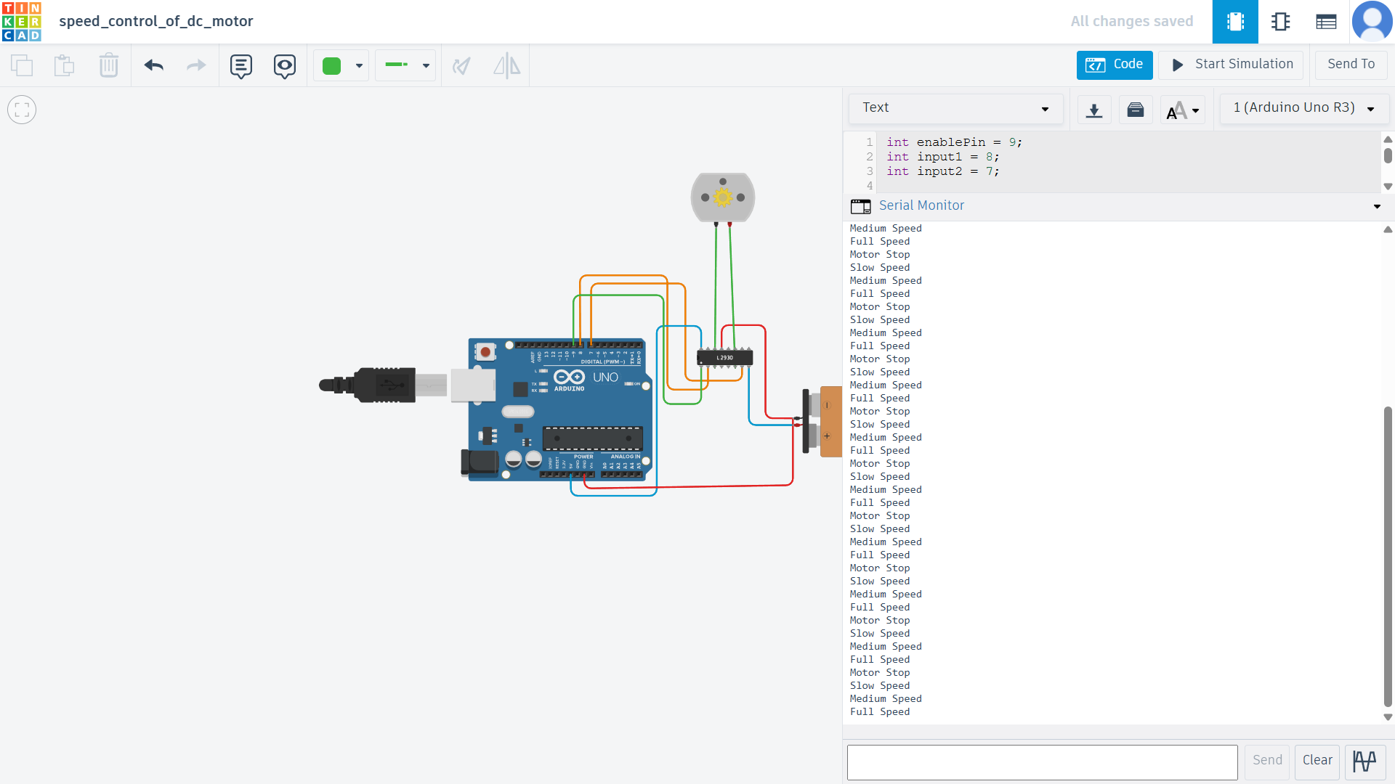This screenshot has height=784, width=1395.
Task: Click the delete trash icon
Action: coord(108,66)
